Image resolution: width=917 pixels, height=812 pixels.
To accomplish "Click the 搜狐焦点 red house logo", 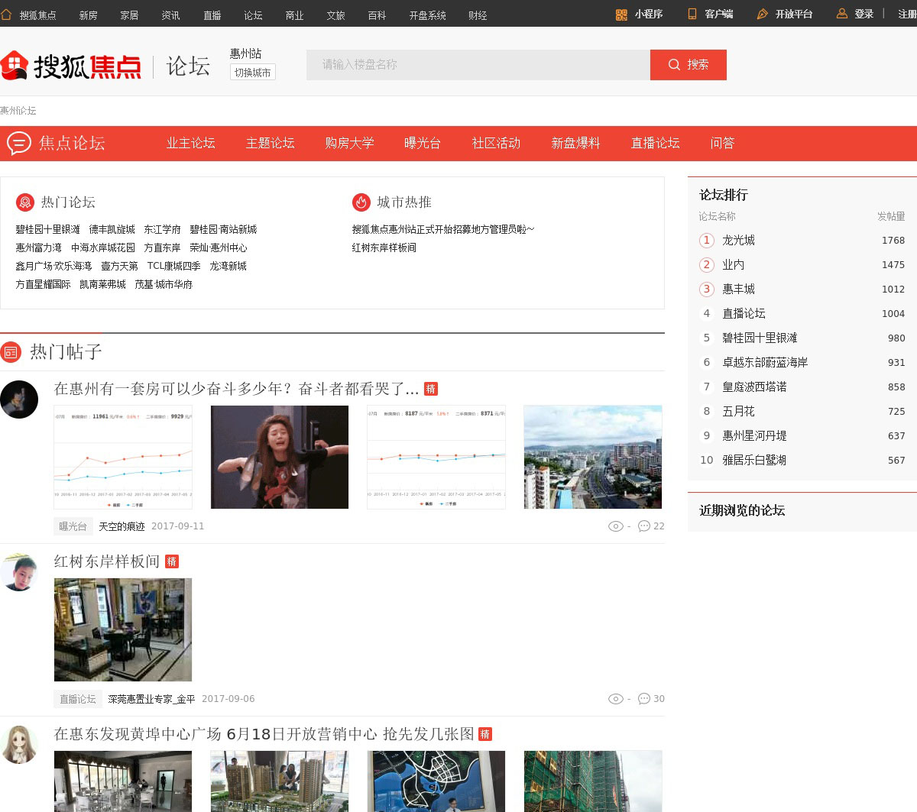I will tap(15, 66).
